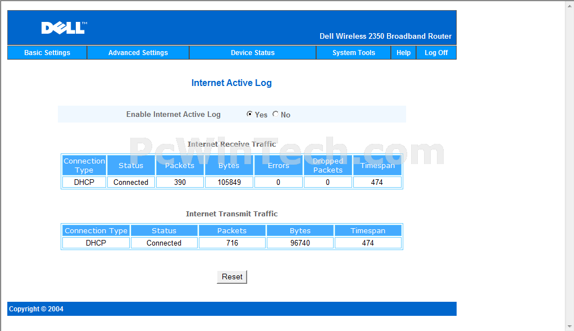Viewport: 574px width, 331px height.
Task: Click the 716 packets value
Action: tap(232, 243)
